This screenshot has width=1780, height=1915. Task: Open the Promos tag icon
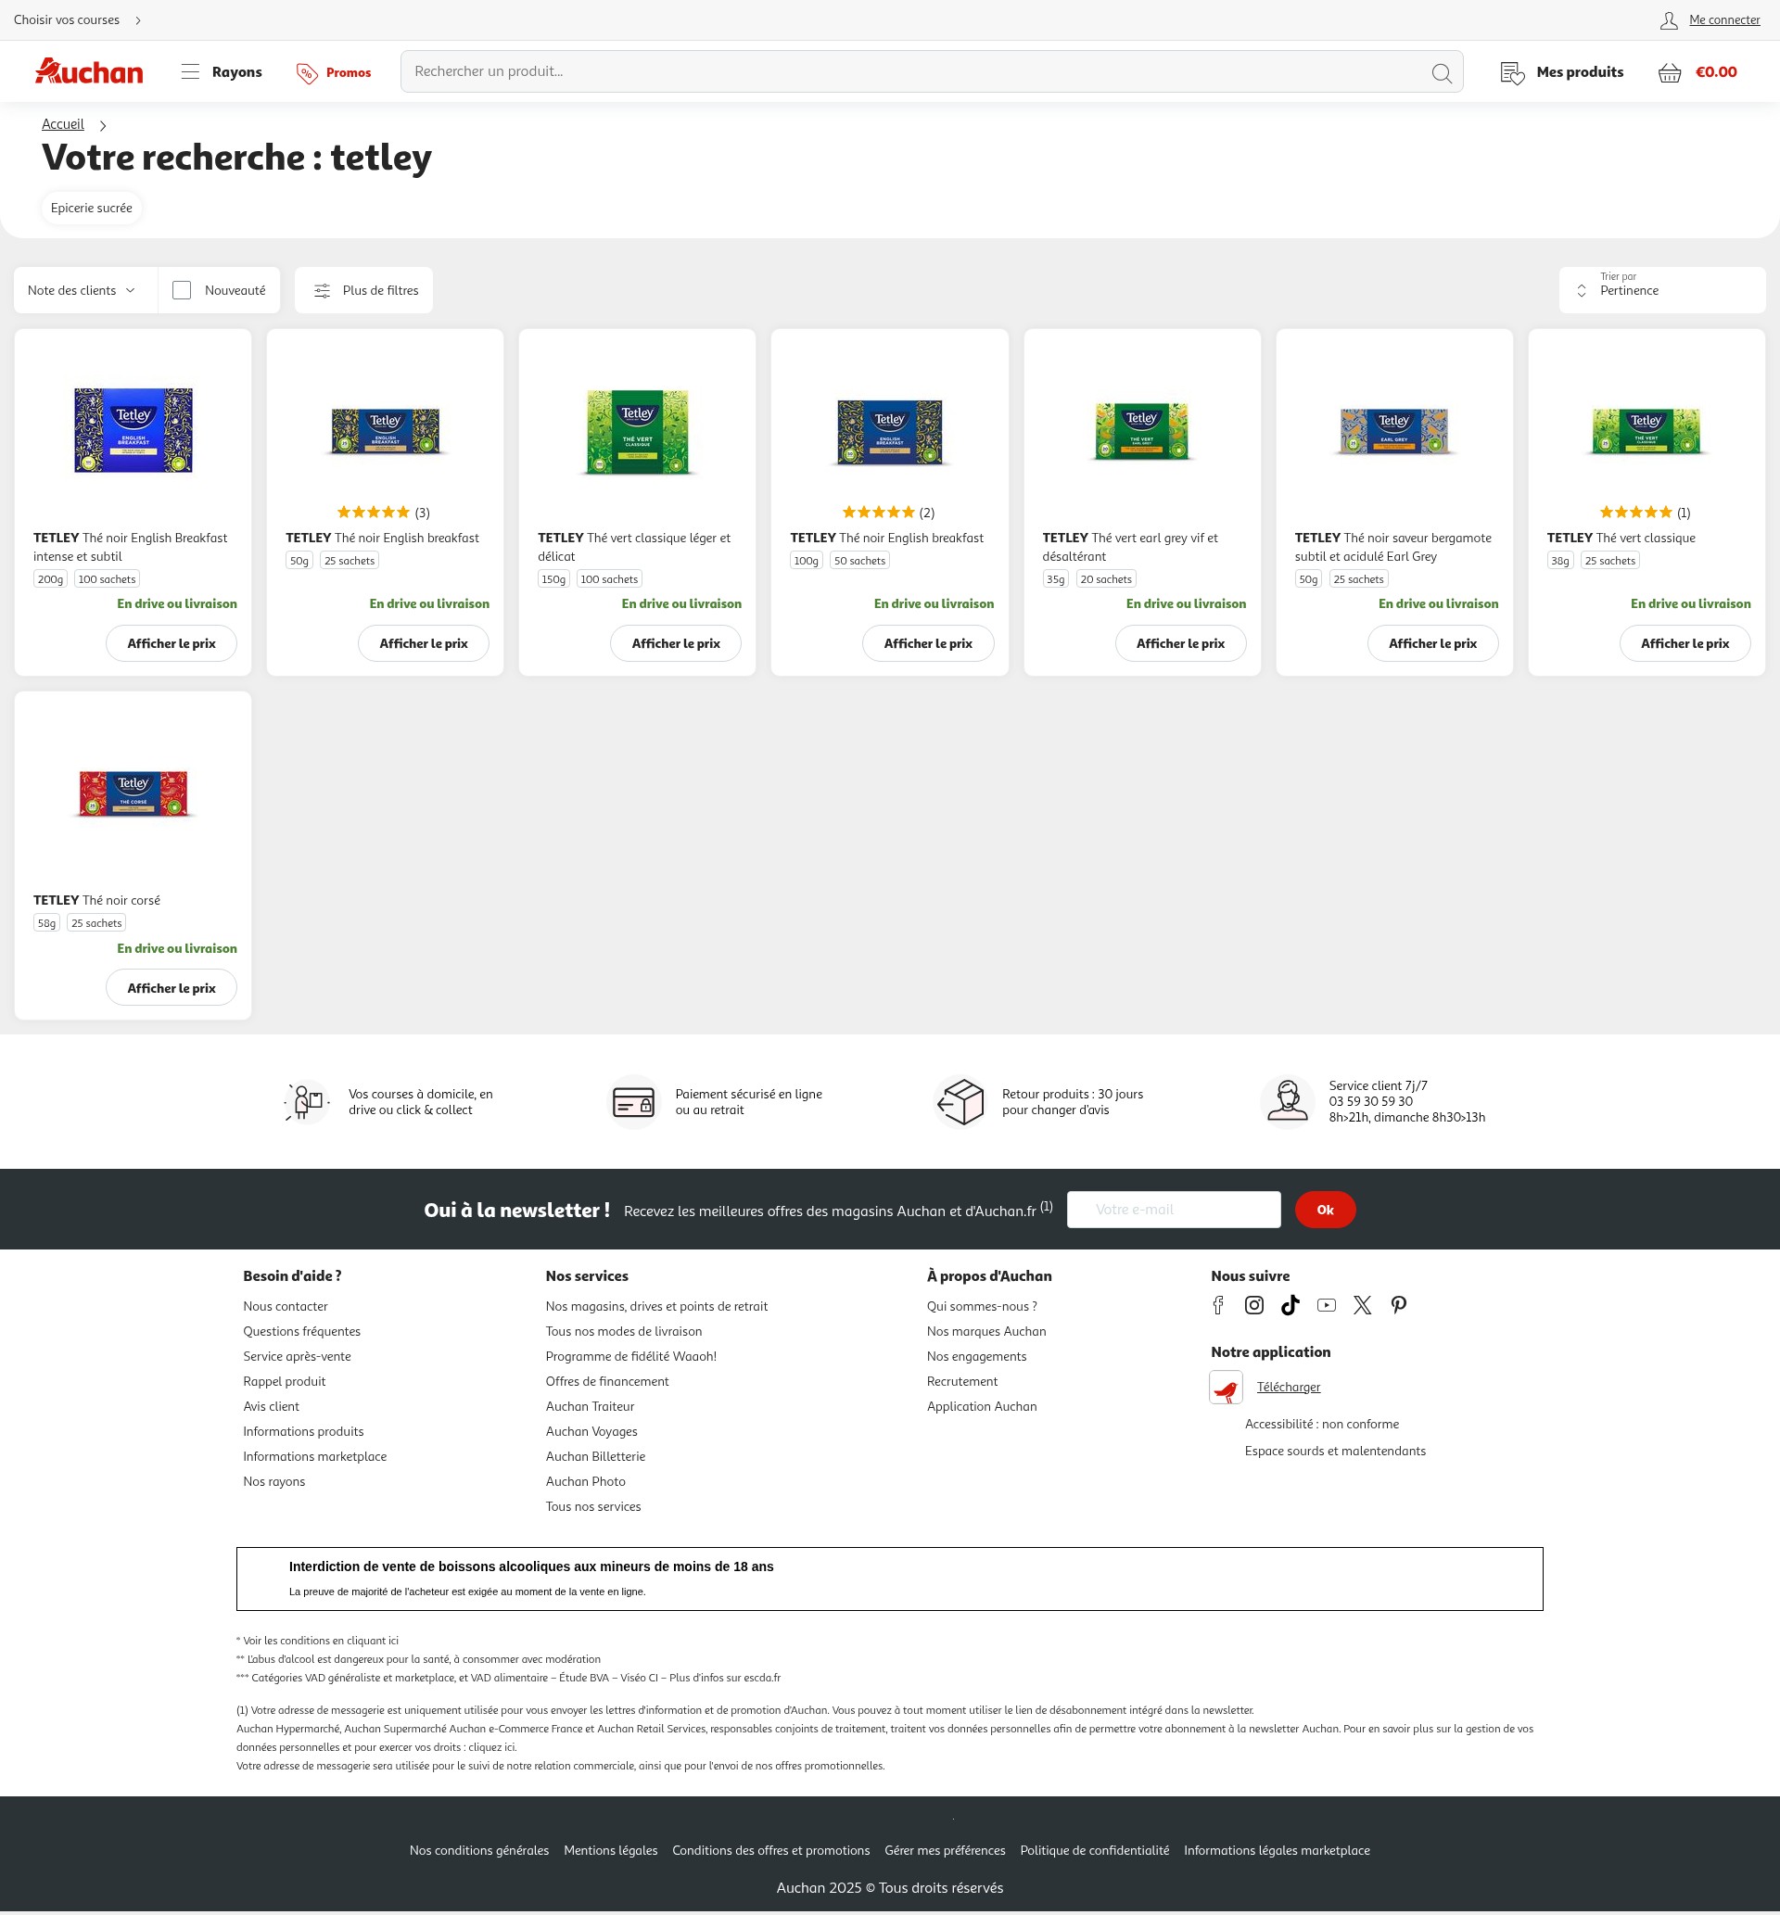306,72
